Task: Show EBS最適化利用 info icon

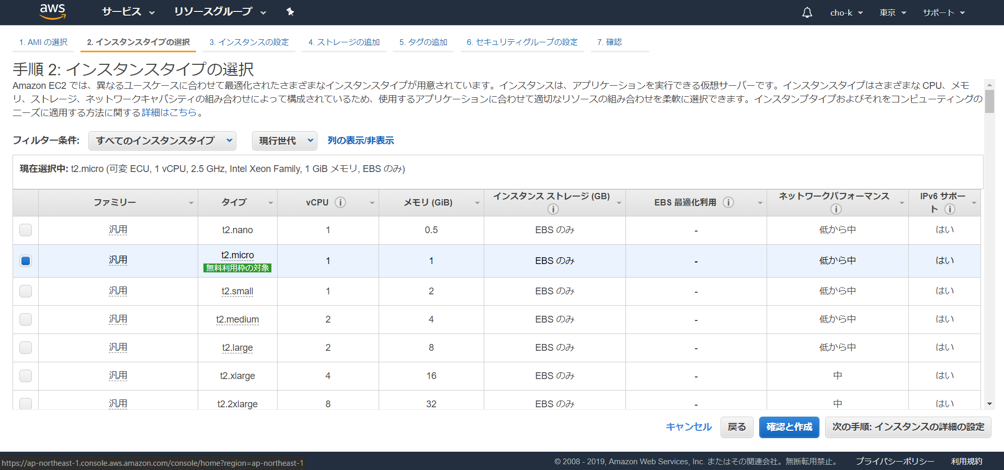Action: tap(728, 202)
